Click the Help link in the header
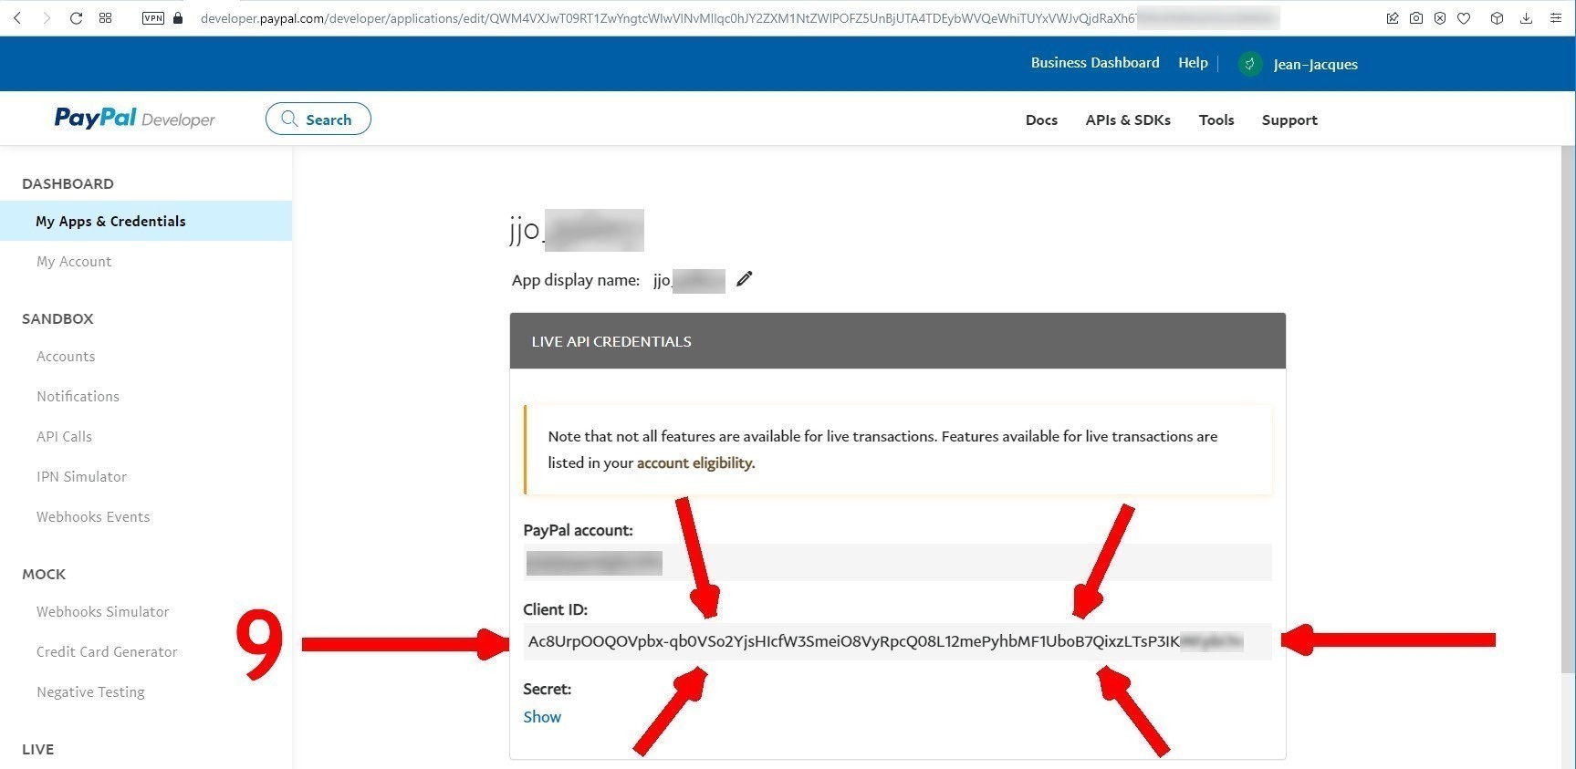The image size is (1576, 769). pyautogui.click(x=1193, y=63)
